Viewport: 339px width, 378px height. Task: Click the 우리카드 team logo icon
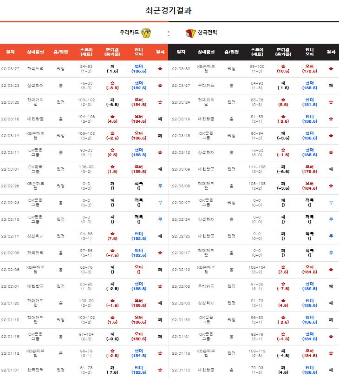[x=146, y=33]
